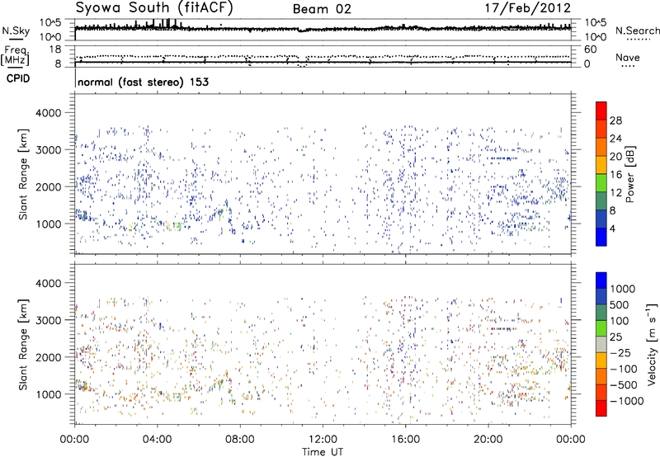
Task: Click the 60 tick on Nave axis
Action: click(x=590, y=49)
